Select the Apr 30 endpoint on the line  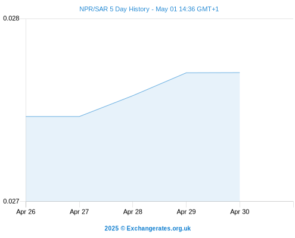click(240, 73)
